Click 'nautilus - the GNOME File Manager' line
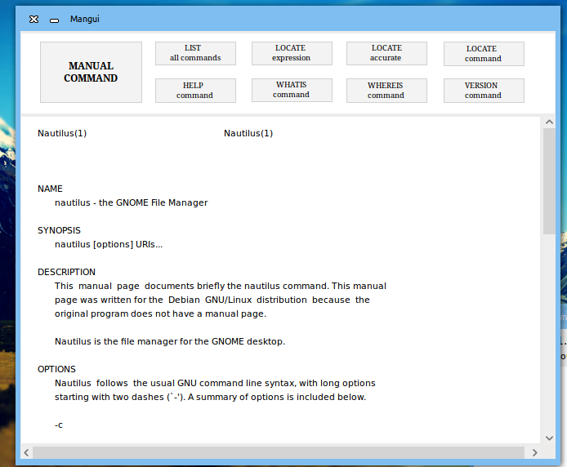567x467 pixels. click(132, 202)
